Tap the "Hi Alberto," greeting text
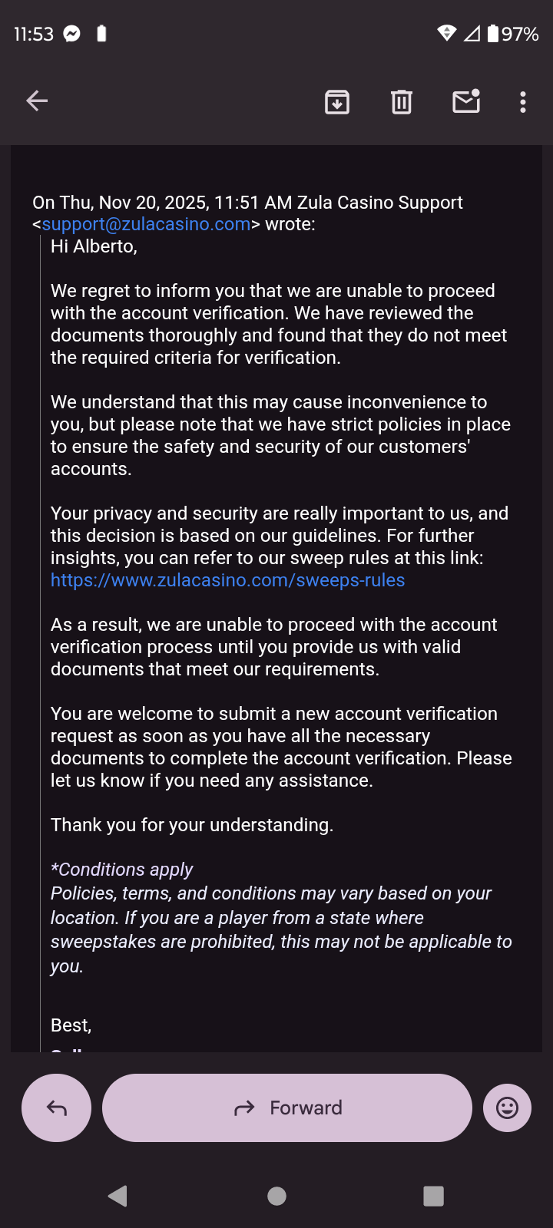 click(x=94, y=246)
